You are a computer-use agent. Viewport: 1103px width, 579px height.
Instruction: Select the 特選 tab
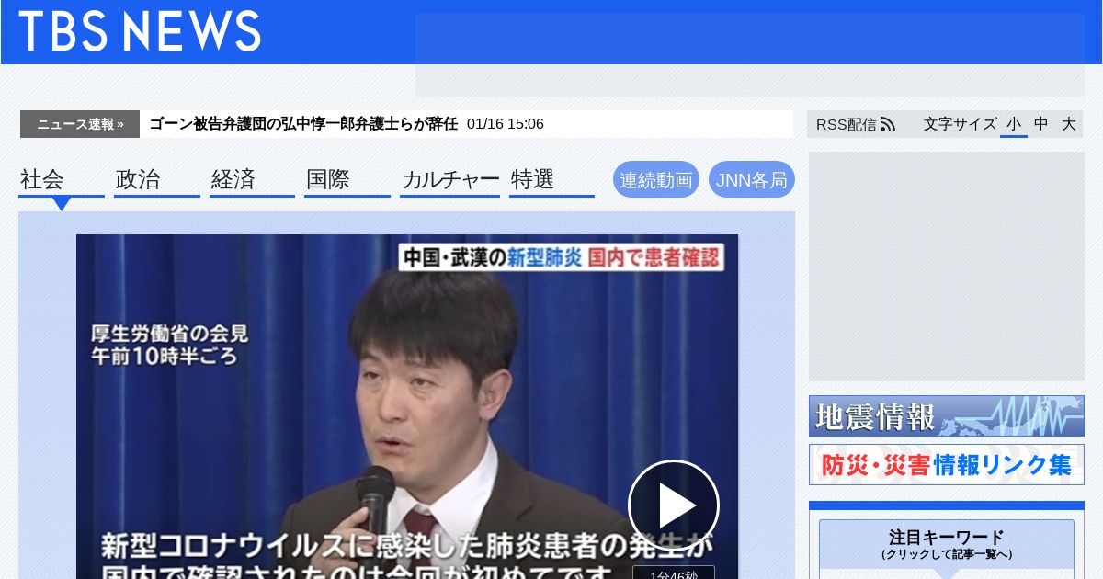click(551, 180)
